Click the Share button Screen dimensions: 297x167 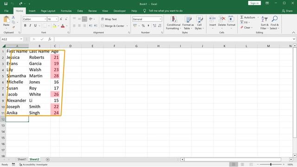[287, 11]
